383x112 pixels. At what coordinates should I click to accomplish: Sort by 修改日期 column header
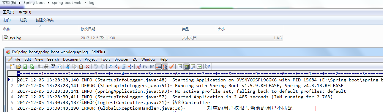pos(130,29)
